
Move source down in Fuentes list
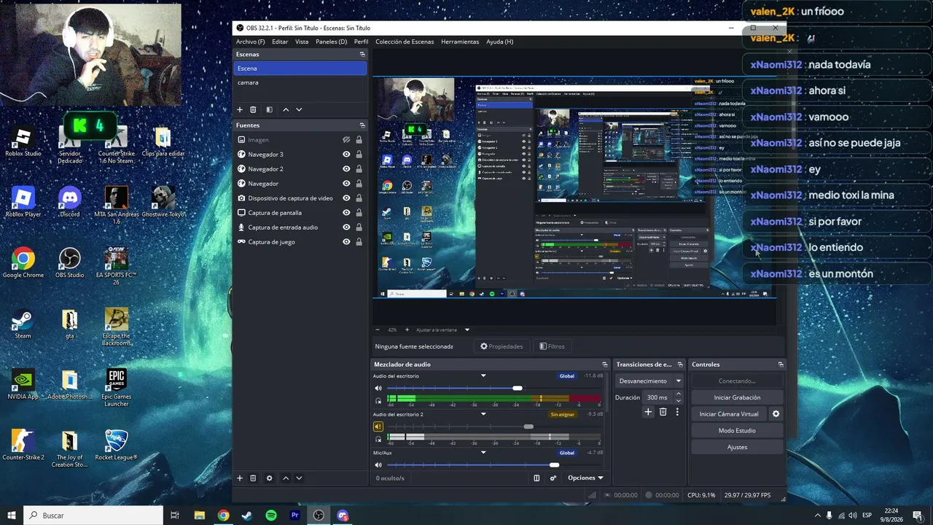[299, 478]
